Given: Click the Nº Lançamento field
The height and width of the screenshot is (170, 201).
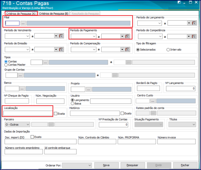Looking at the screenshot, I should click(x=181, y=89).
